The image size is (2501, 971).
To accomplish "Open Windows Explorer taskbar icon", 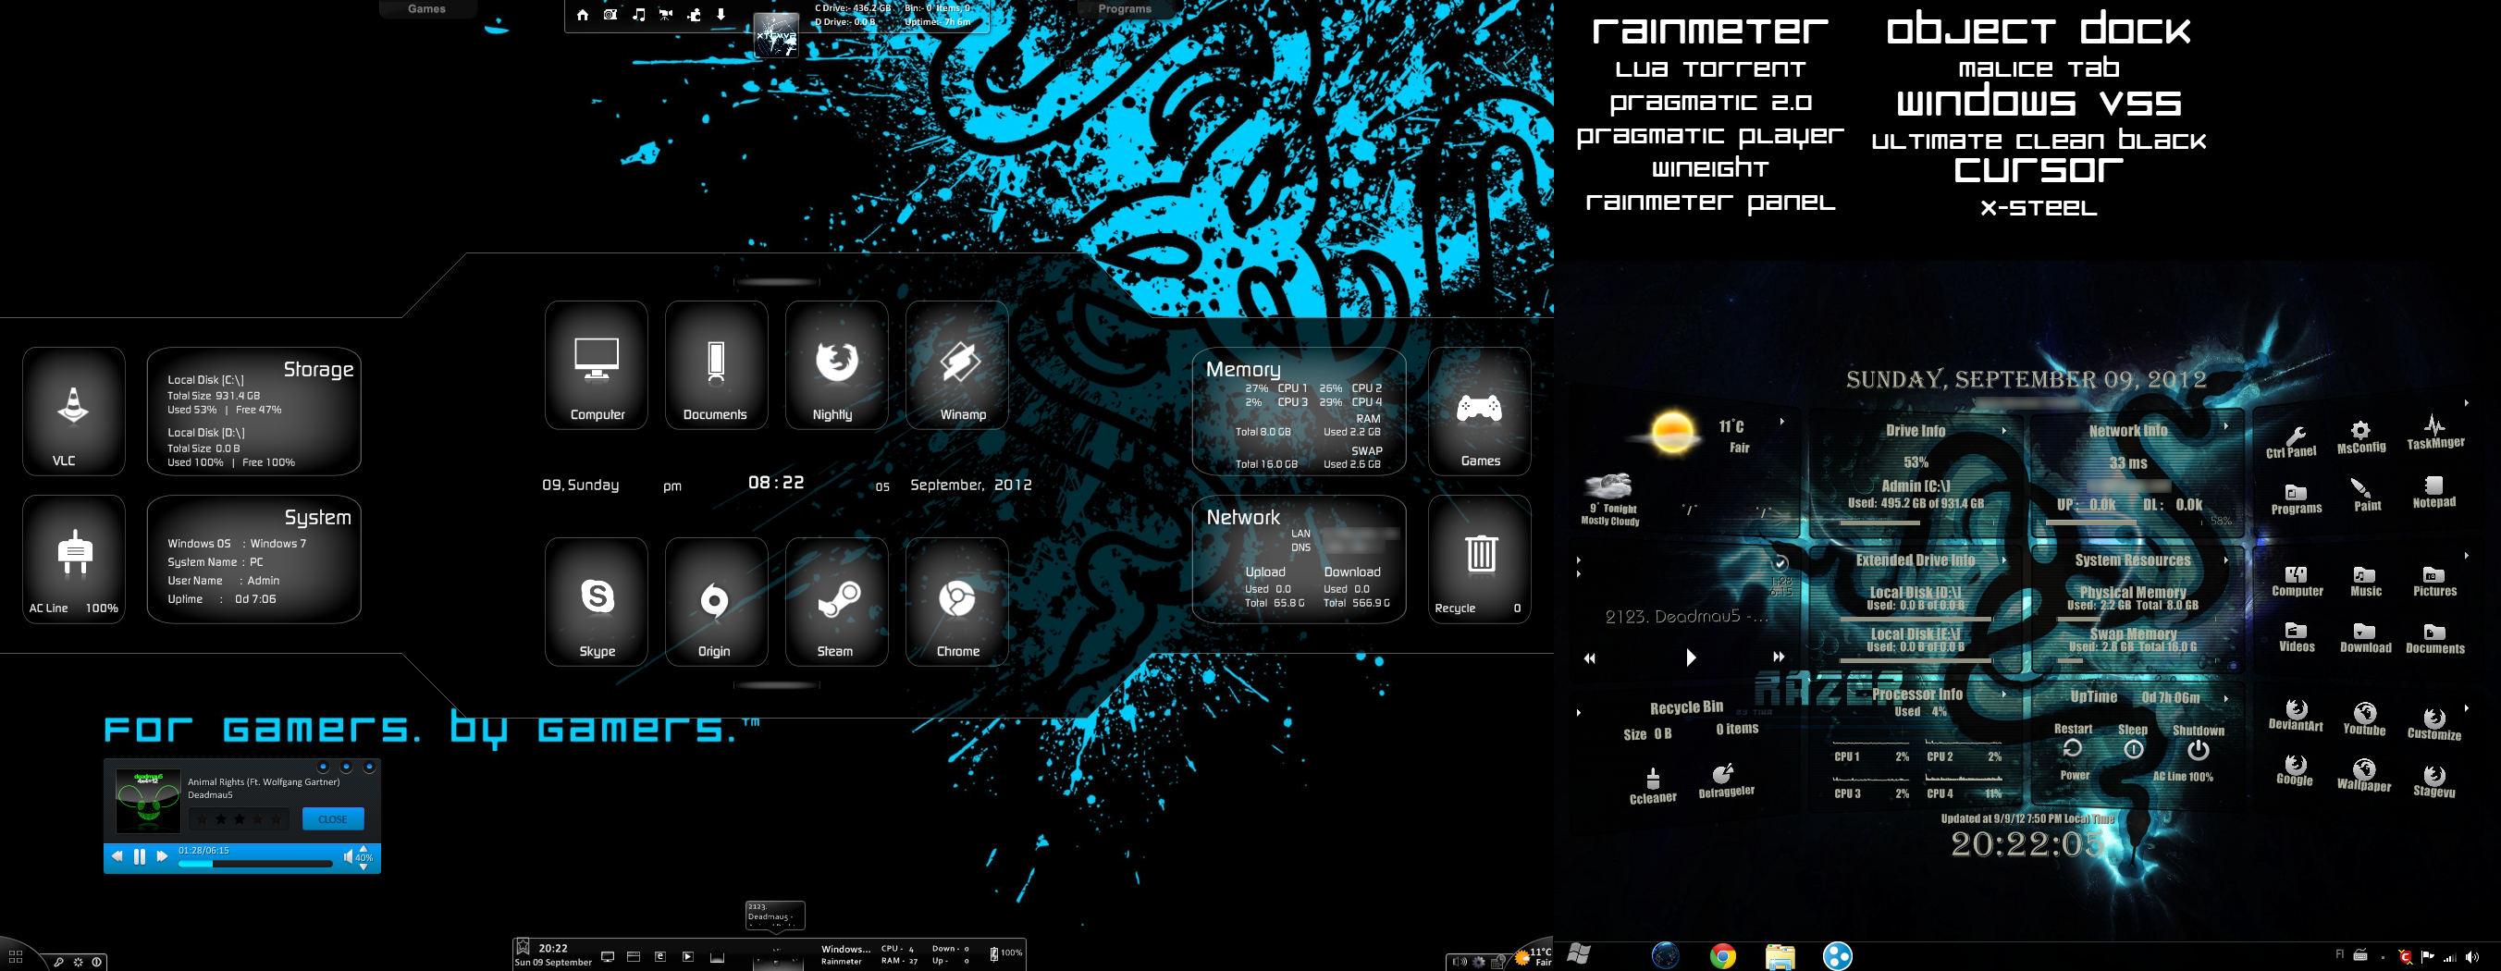I will click(1780, 956).
